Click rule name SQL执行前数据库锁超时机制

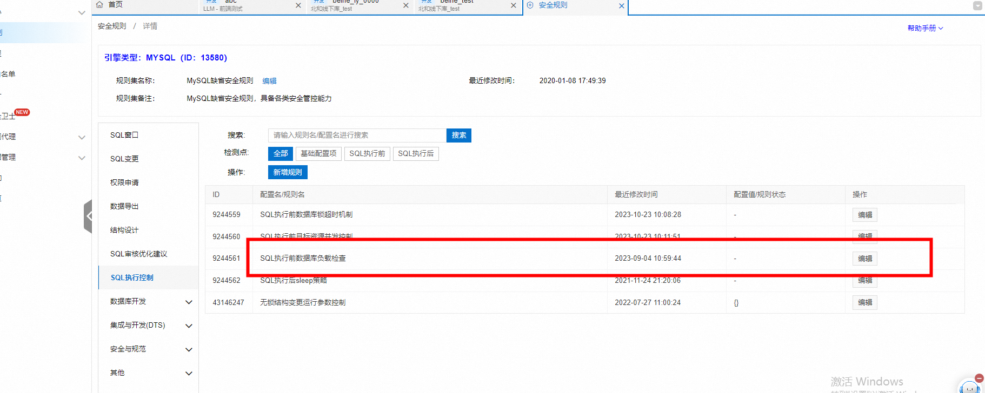[x=306, y=215]
